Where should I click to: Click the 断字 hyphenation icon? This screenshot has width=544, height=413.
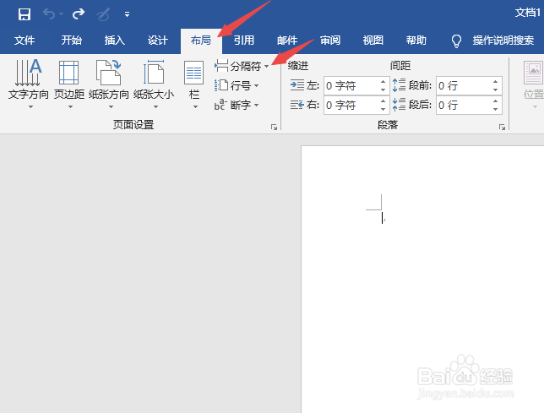pyautogui.click(x=220, y=105)
